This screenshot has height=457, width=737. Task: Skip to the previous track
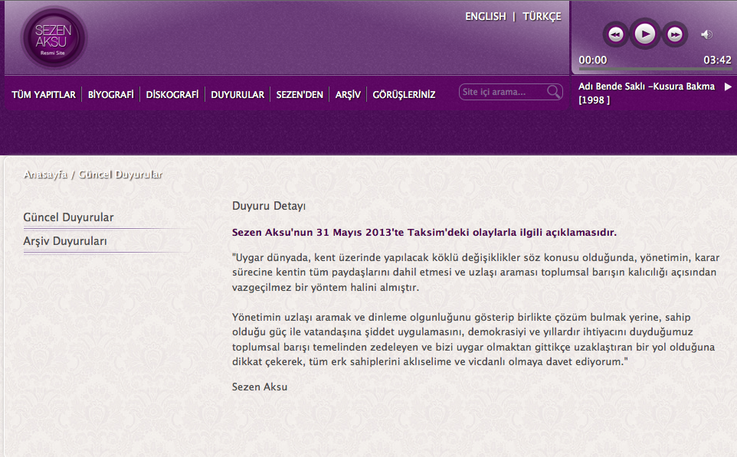coord(616,34)
